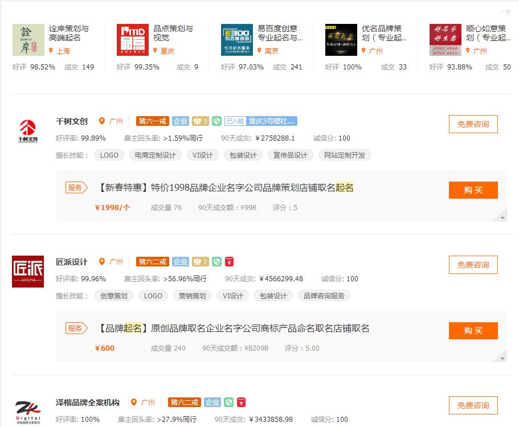Image resolution: width=519 pixels, height=427 pixels.
Task: Click the 免费咨询 button for 泽楷品牌全案机构
Action: tap(473, 405)
